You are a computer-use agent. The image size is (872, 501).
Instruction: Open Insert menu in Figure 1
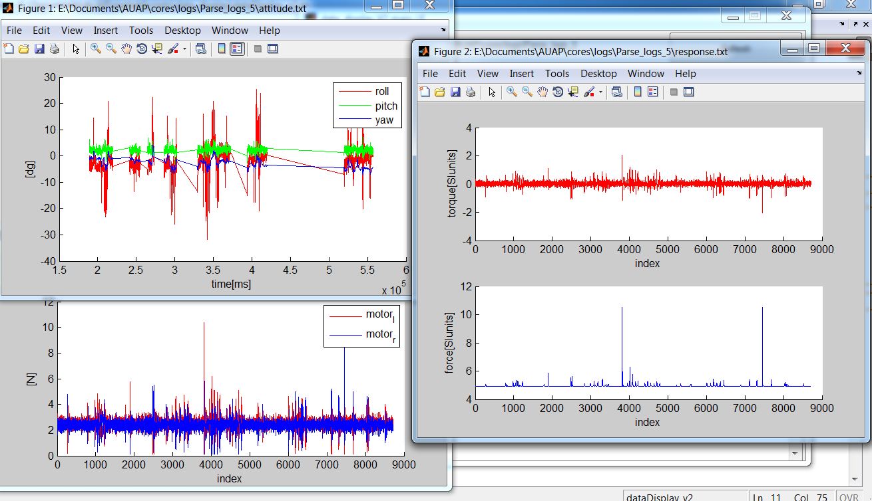pyautogui.click(x=106, y=31)
